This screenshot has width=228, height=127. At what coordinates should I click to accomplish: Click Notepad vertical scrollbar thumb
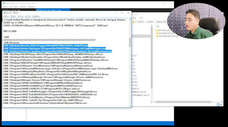pyautogui.click(x=130, y=43)
